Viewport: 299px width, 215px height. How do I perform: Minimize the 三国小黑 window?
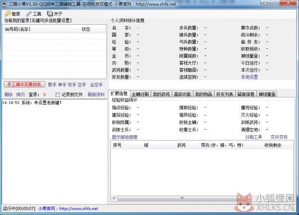pos(265,3)
